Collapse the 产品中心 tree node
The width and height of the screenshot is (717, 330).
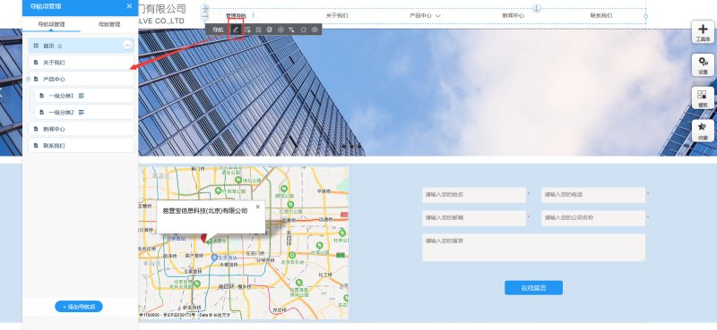[x=29, y=79]
